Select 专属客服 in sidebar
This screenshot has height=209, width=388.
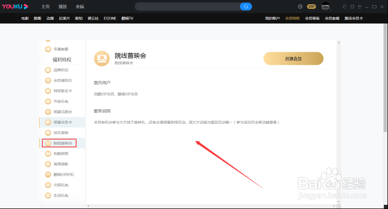[61, 49]
